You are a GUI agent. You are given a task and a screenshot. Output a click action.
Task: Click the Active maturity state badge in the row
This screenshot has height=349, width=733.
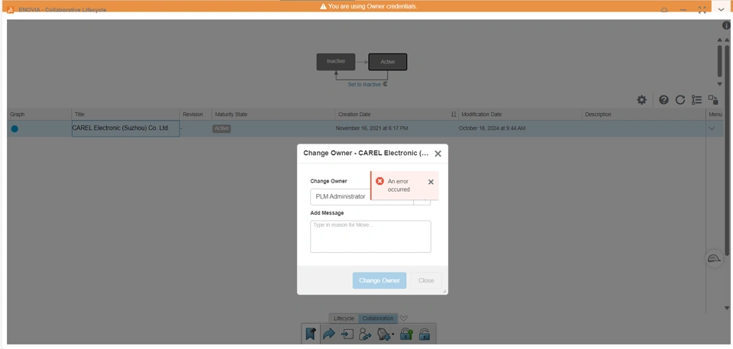pyautogui.click(x=221, y=128)
